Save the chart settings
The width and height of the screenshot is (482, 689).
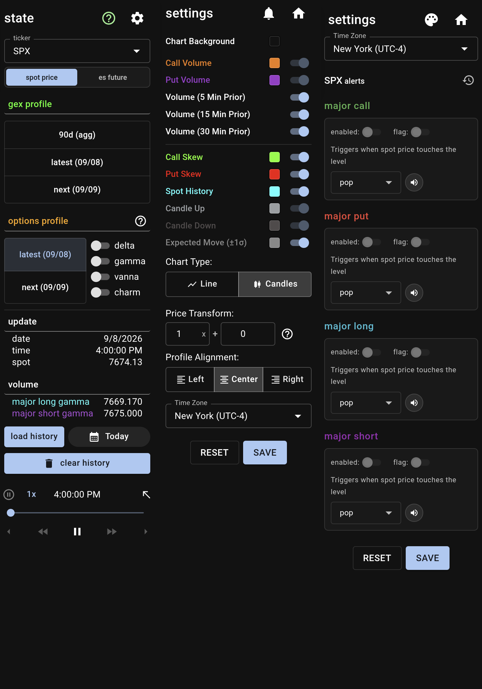265,452
